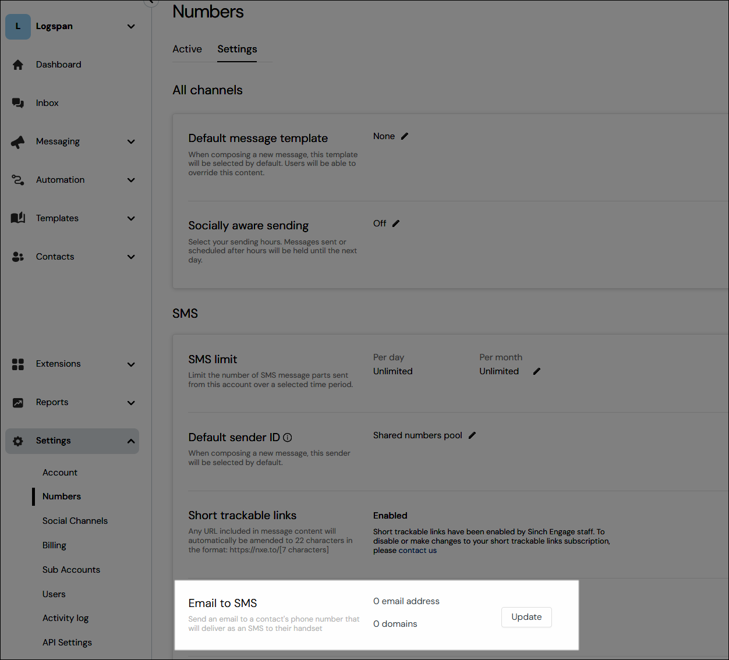This screenshot has height=660, width=729.
Task: Collapse the Settings section in the sidebar
Action: pyautogui.click(x=131, y=441)
